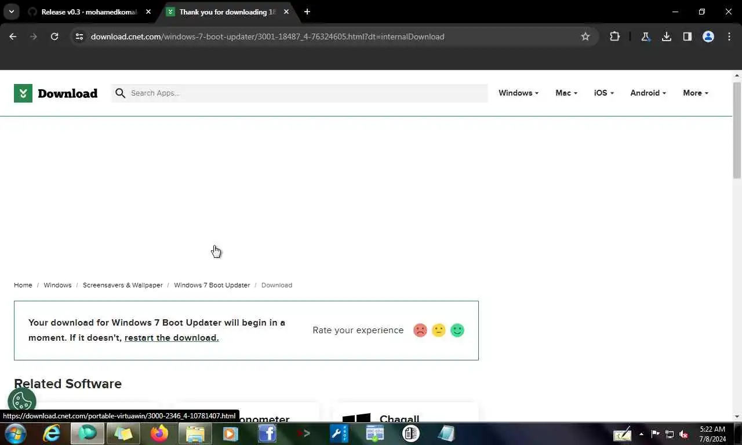Expand the More menu
Screen dimensions: 742x445
click(696, 93)
